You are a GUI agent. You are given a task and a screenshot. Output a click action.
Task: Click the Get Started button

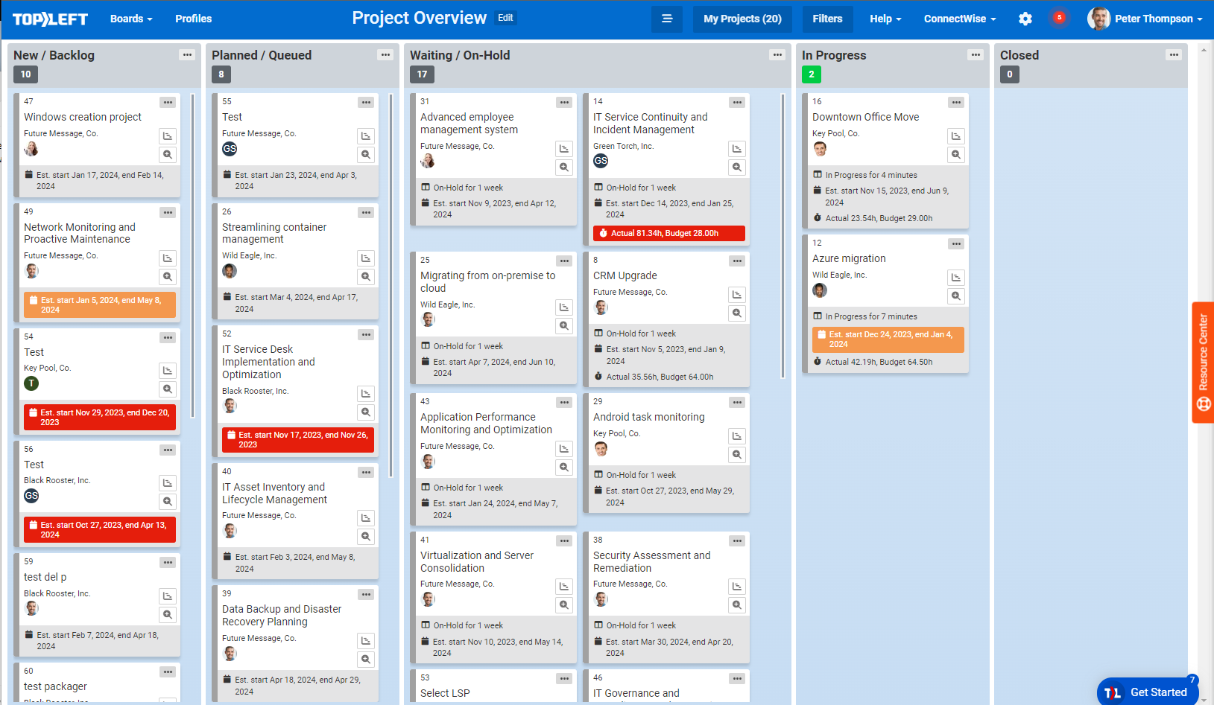coord(1148,692)
